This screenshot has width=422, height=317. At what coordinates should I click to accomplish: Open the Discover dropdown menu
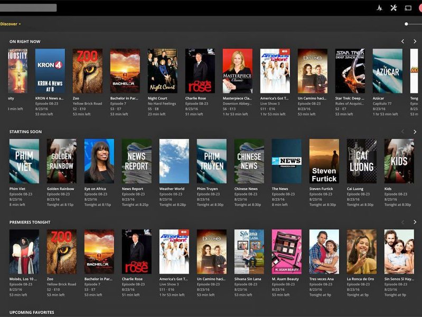tap(11, 24)
